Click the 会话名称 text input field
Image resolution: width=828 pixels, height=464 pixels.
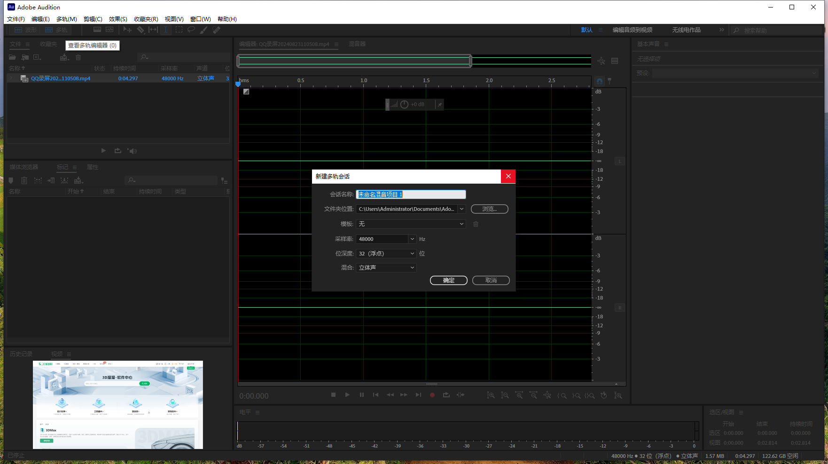pos(411,194)
